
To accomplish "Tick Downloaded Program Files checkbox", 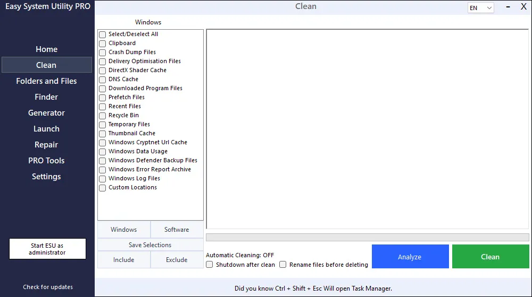I will coord(103,89).
